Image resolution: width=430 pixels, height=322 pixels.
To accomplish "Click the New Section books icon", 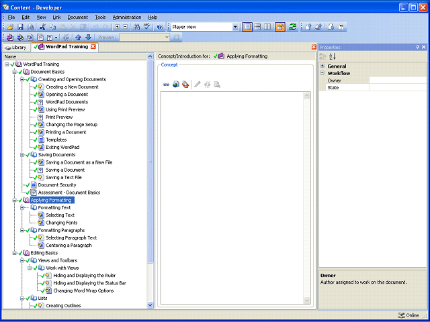I will pyautogui.click(x=20, y=38).
